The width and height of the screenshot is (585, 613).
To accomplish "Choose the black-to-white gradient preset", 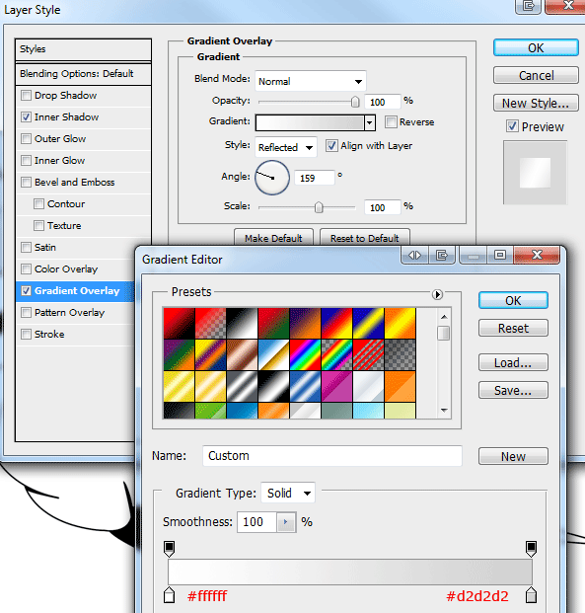I will pyautogui.click(x=243, y=324).
